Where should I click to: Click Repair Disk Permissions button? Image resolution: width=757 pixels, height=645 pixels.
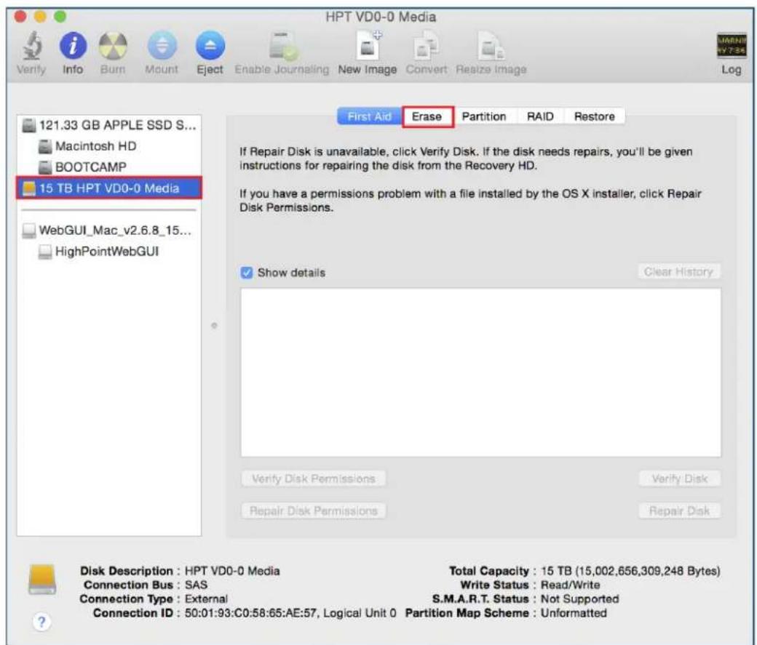[x=313, y=510]
